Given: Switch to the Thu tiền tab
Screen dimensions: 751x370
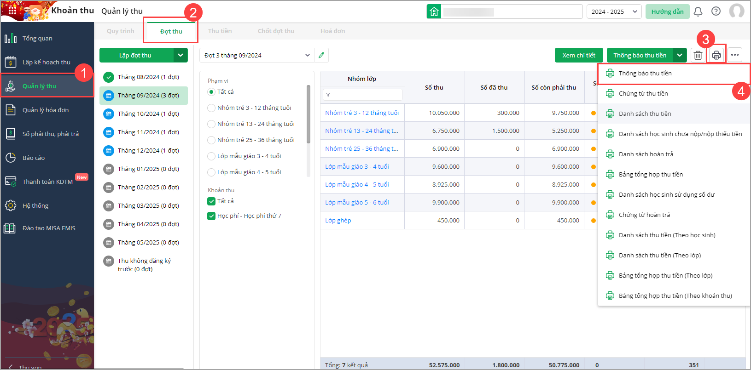Looking at the screenshot, I should 220,31.
